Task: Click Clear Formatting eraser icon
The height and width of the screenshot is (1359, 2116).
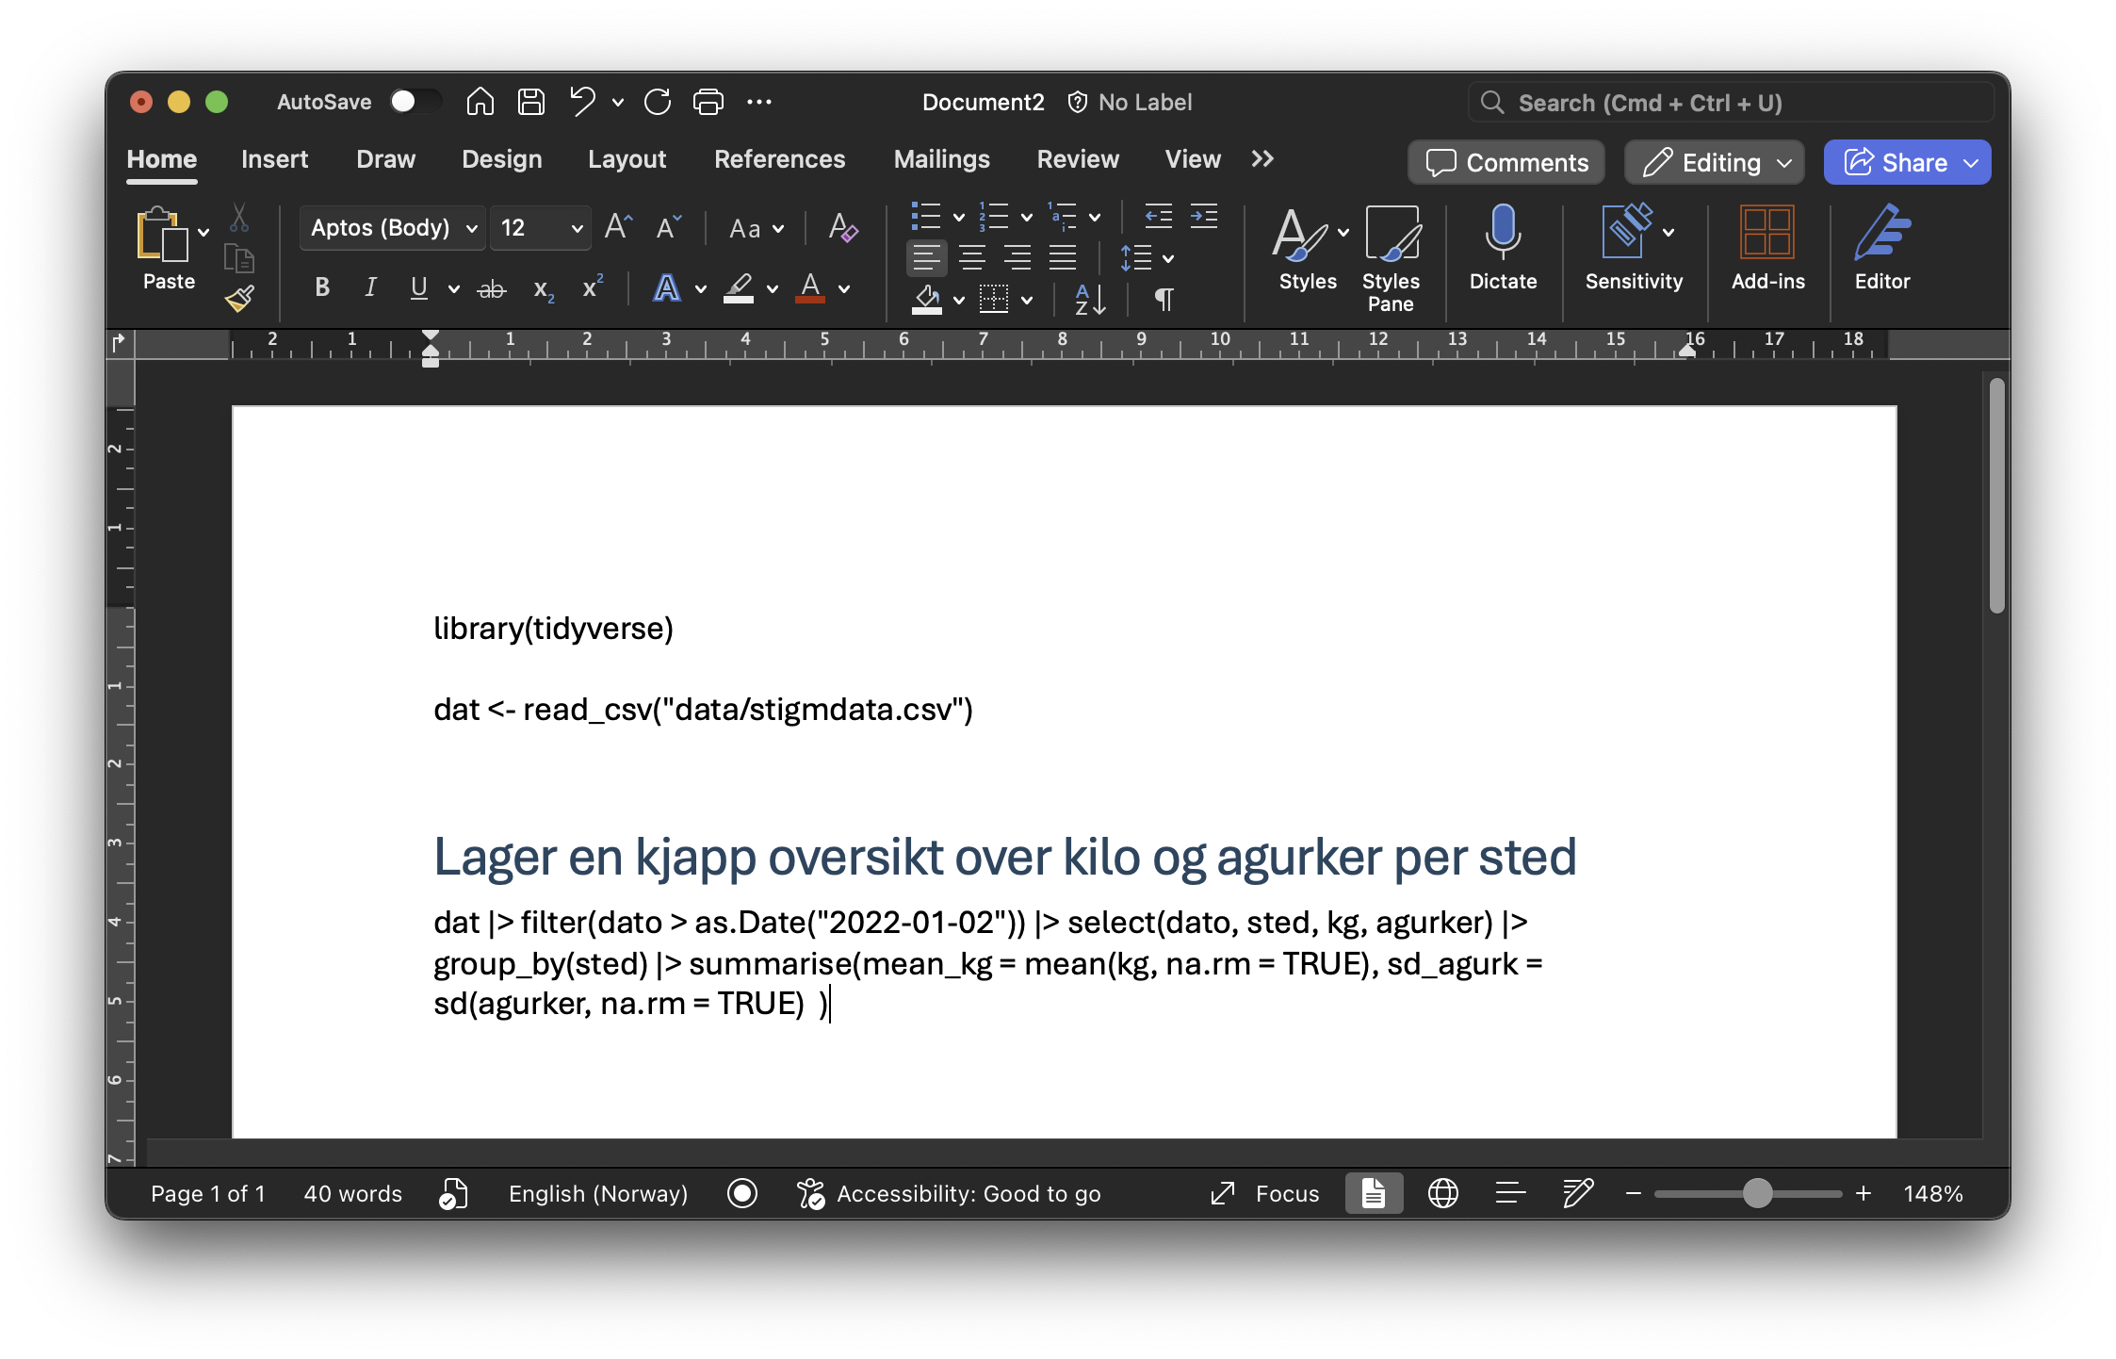Action: [x=842, y=228]
